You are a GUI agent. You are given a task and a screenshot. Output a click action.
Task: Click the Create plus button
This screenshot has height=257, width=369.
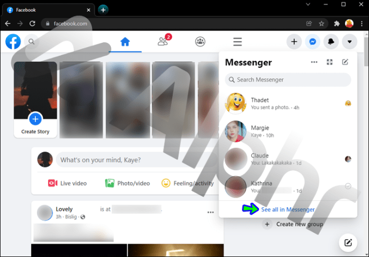point(294,42)
